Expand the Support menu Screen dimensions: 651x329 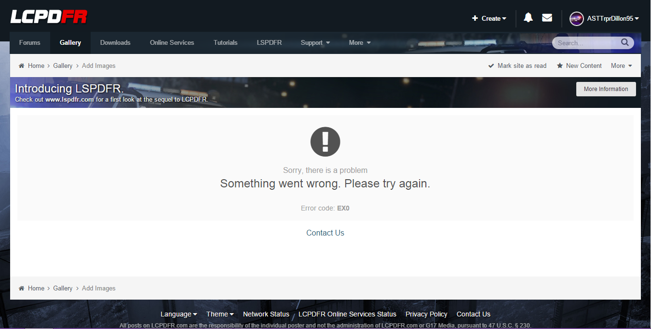[315, 42]
